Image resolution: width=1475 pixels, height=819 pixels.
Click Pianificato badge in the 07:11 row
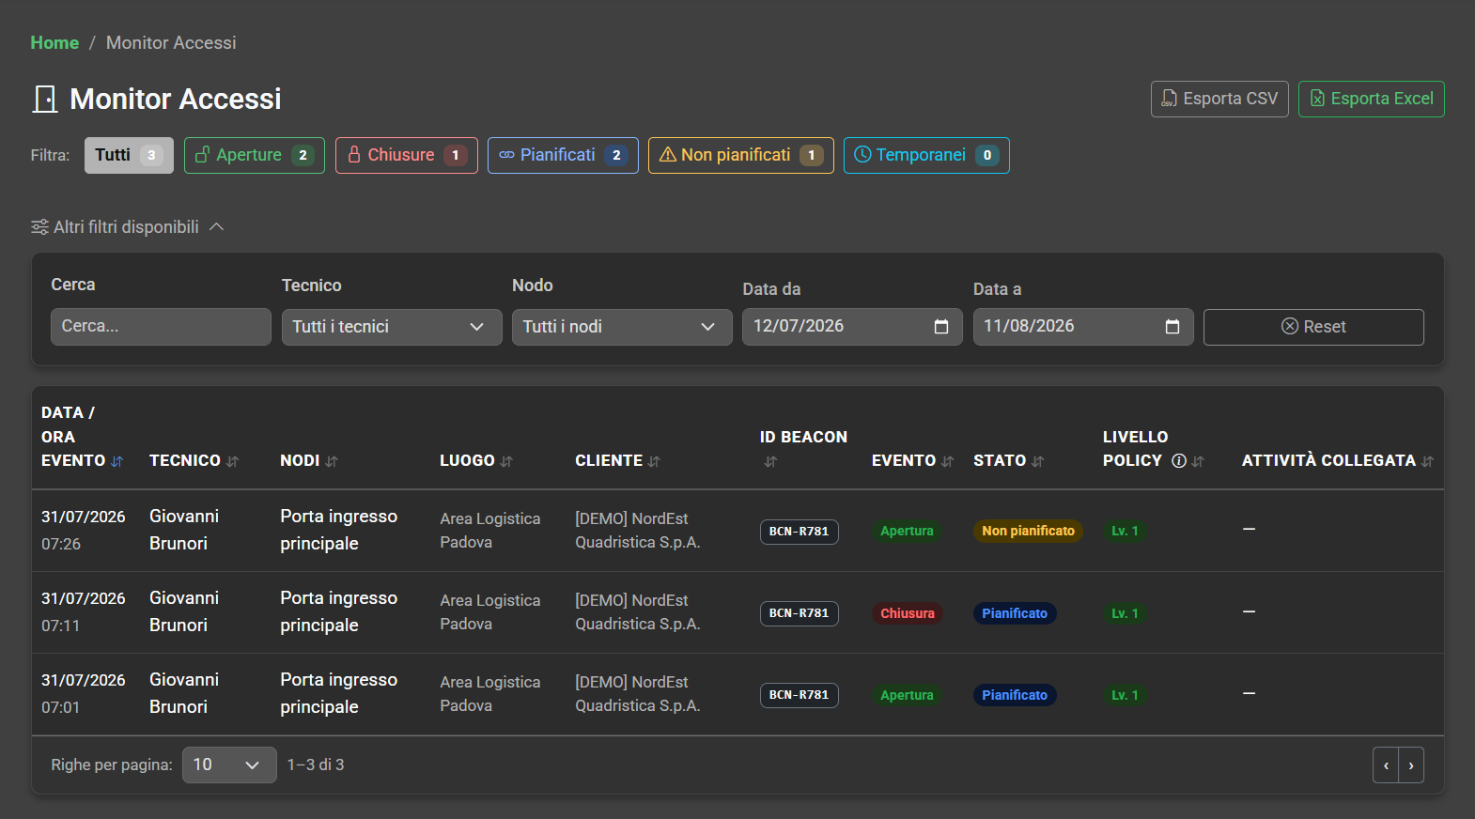[x=1015, y=613]
